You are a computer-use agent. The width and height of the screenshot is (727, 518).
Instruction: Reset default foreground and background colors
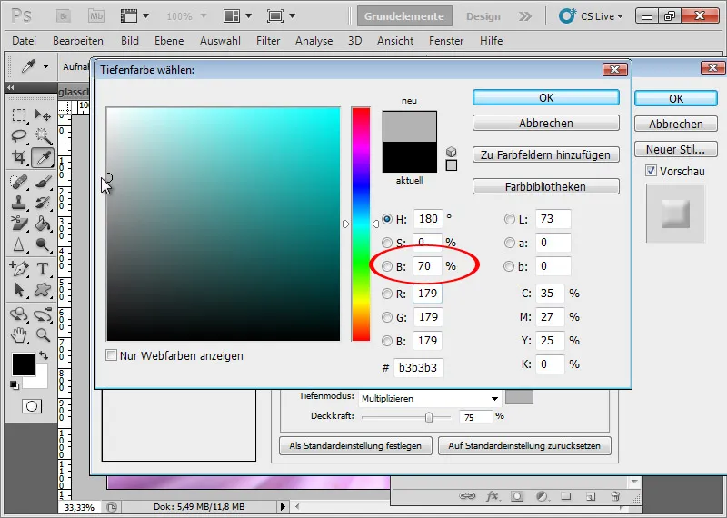[x=15, y=385]
